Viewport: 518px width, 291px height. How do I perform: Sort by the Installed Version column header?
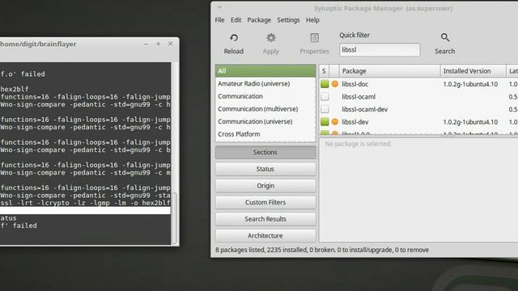473,71
